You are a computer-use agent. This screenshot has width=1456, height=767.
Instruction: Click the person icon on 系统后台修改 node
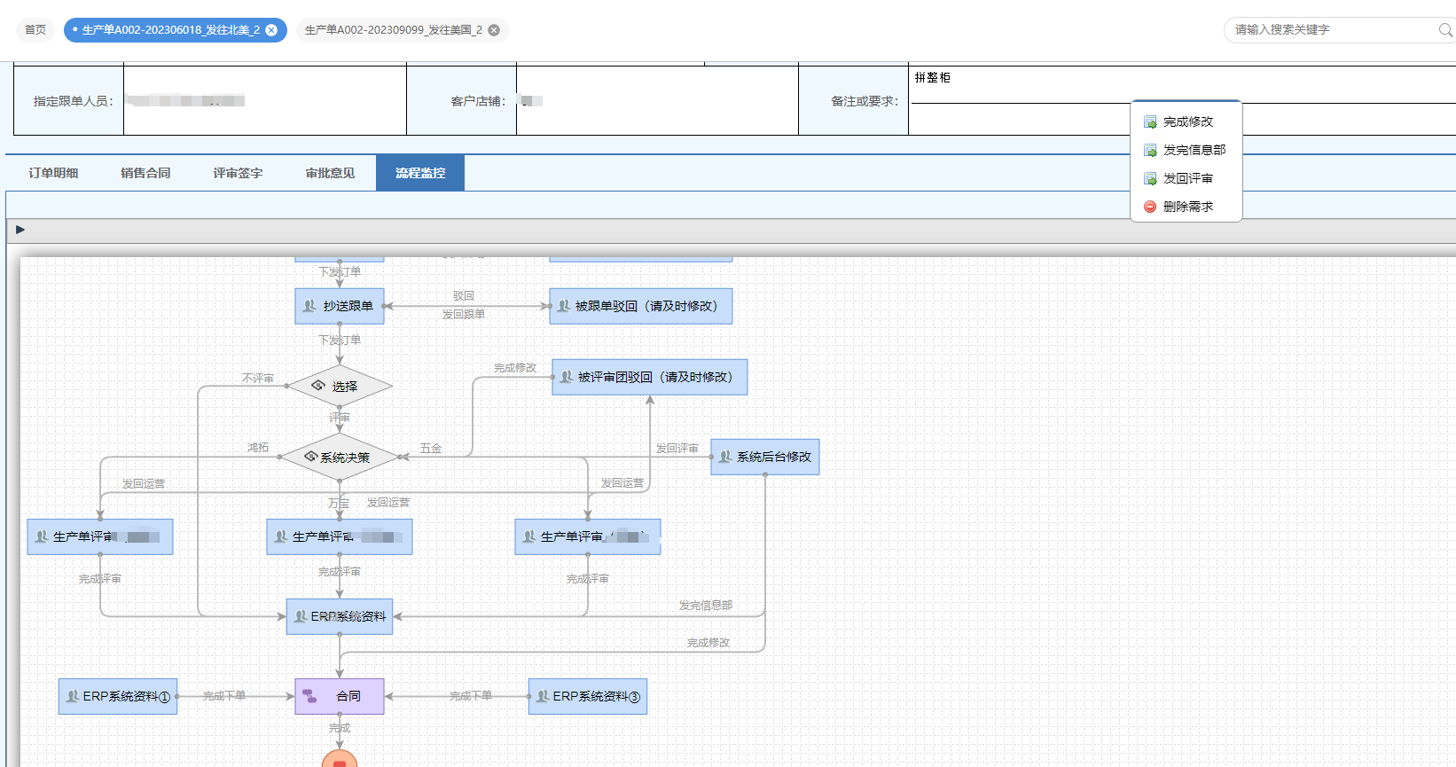click(x=725, y=457)
